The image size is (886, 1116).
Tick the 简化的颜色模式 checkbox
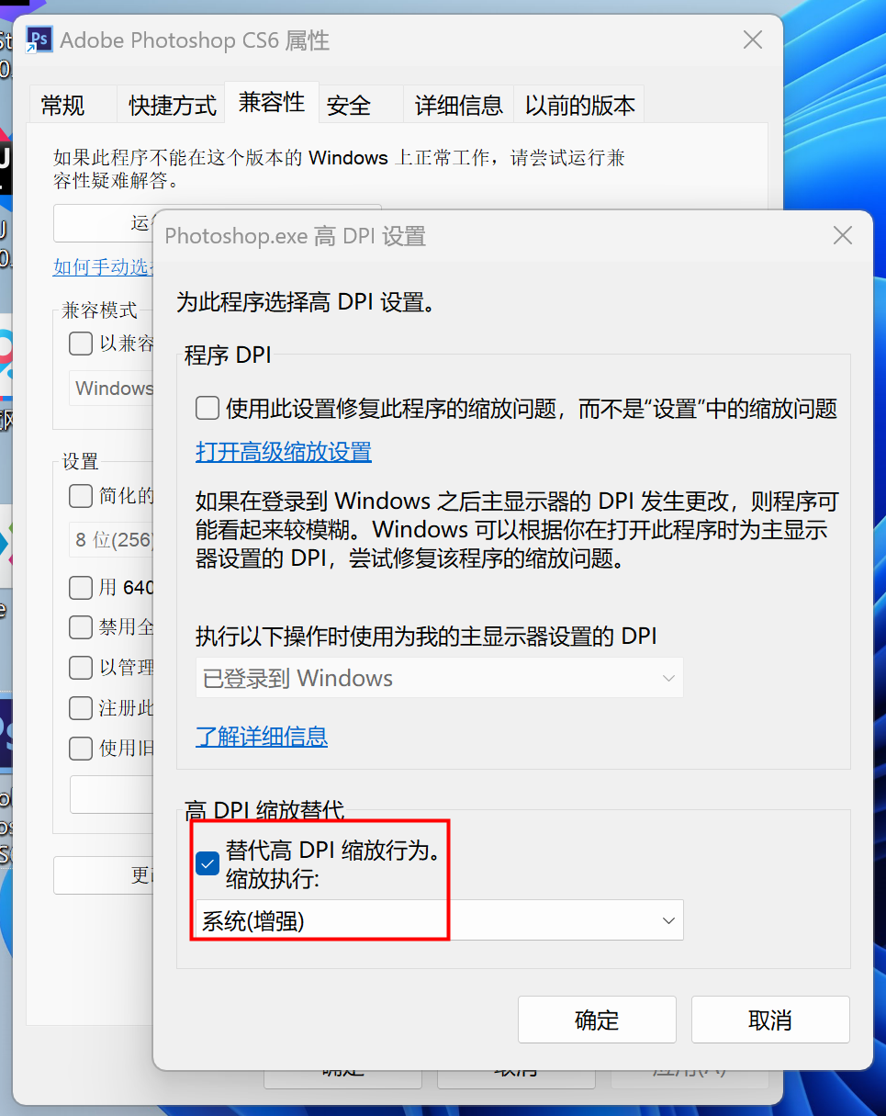click(x=81, y=496)
